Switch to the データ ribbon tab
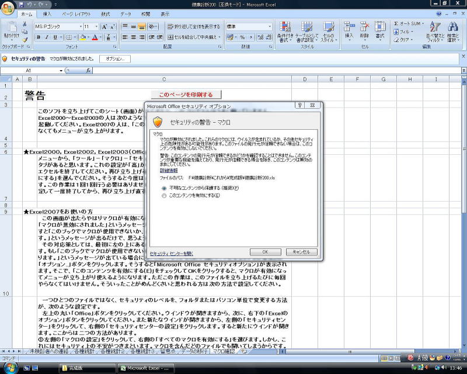Image resolution: width=467 pixels, height=374 pixels. pyautogui.click(x=126, y=14)
